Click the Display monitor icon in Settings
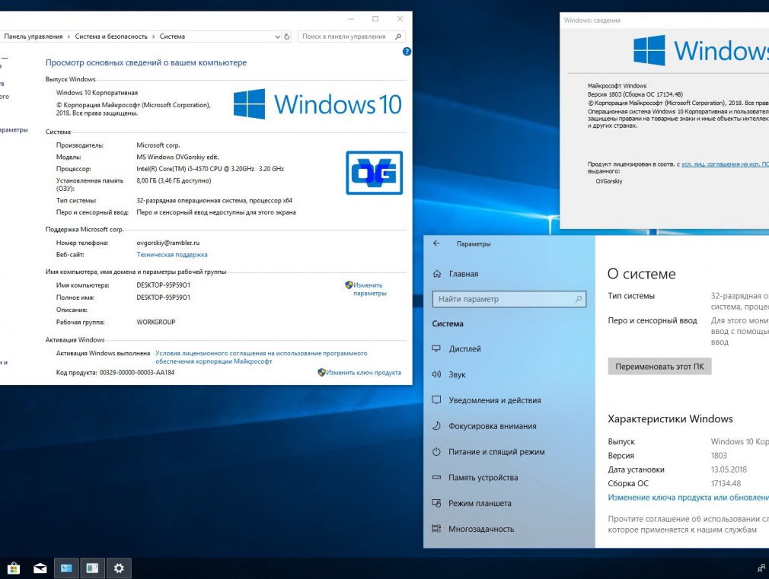The height and width of the screenshot is (579, 769). tap(436, 348)
